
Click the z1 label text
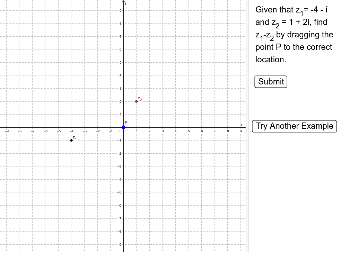click(75, 137)
